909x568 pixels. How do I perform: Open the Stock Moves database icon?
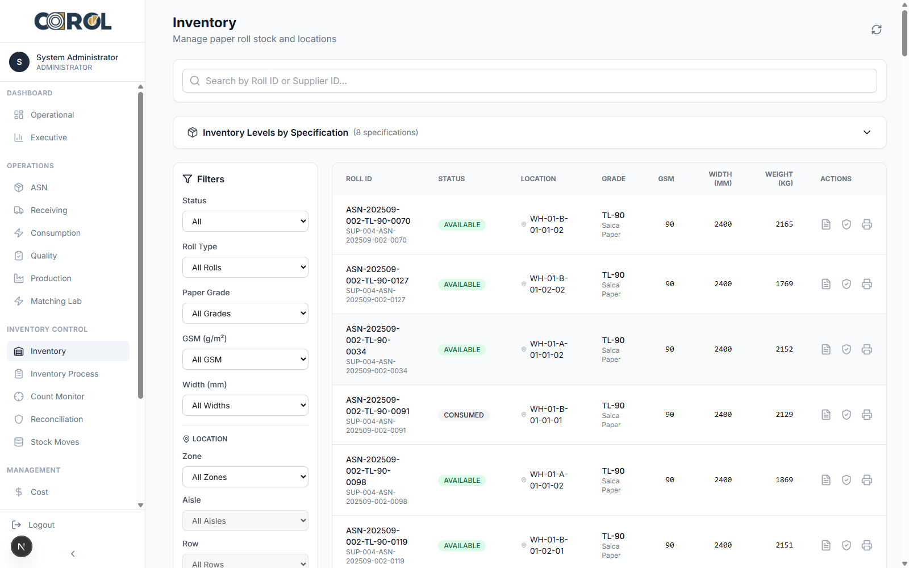click(x=19, y=441)
